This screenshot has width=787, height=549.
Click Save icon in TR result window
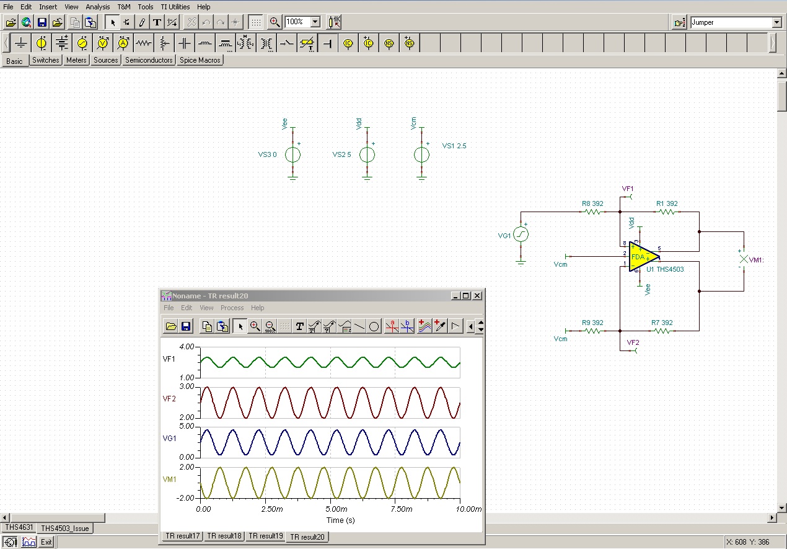click(186, 326)
